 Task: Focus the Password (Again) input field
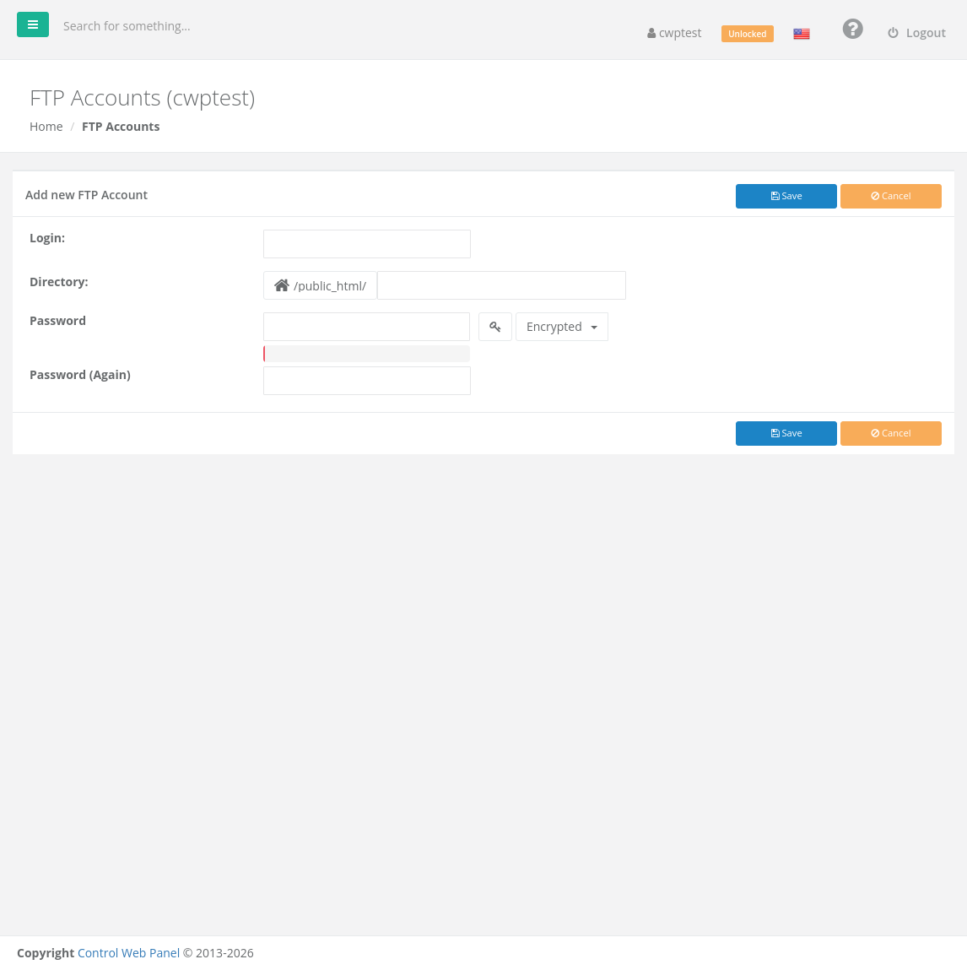click(x=367, y=381)
